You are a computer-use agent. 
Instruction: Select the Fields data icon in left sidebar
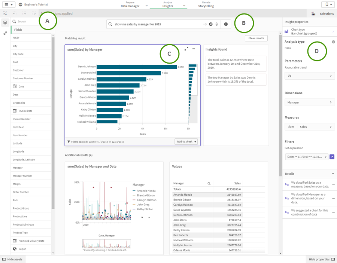click(5, 22)
